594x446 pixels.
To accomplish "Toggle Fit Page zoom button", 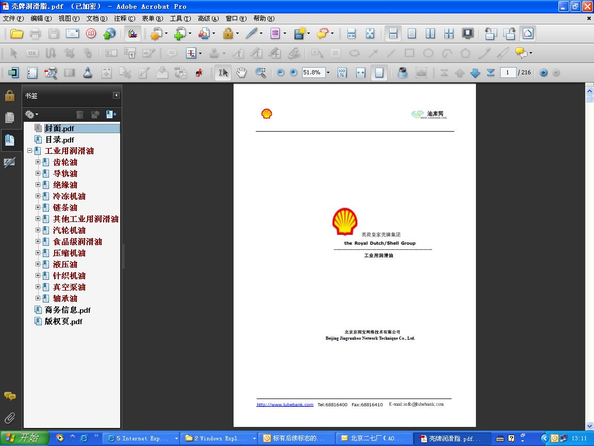I will [379, 72].
